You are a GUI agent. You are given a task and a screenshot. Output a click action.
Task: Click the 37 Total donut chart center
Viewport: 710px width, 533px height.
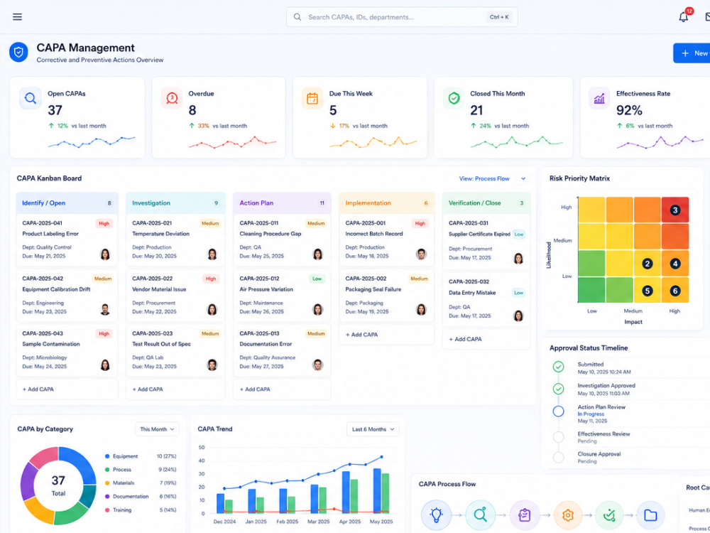click(x=58, y=485)
